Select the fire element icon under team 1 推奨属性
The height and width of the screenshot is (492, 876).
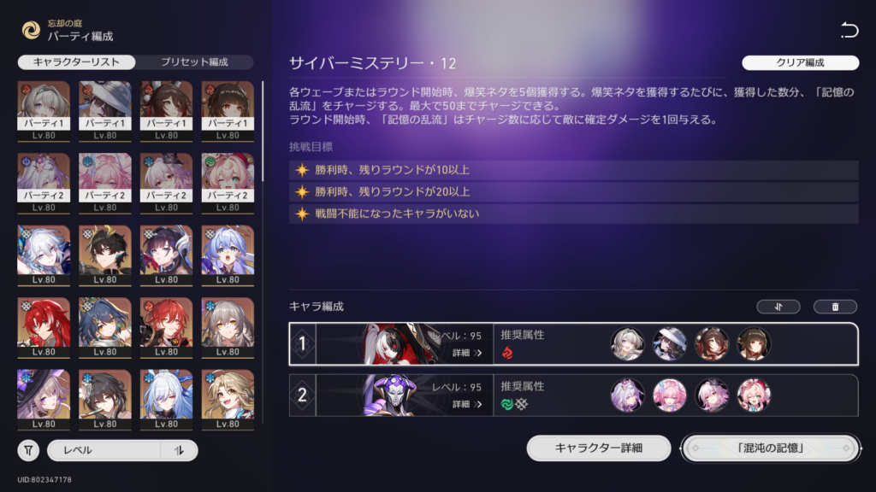click(507, 353)
